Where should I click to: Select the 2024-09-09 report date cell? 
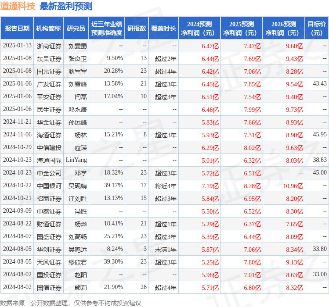(x=17, y=211)
